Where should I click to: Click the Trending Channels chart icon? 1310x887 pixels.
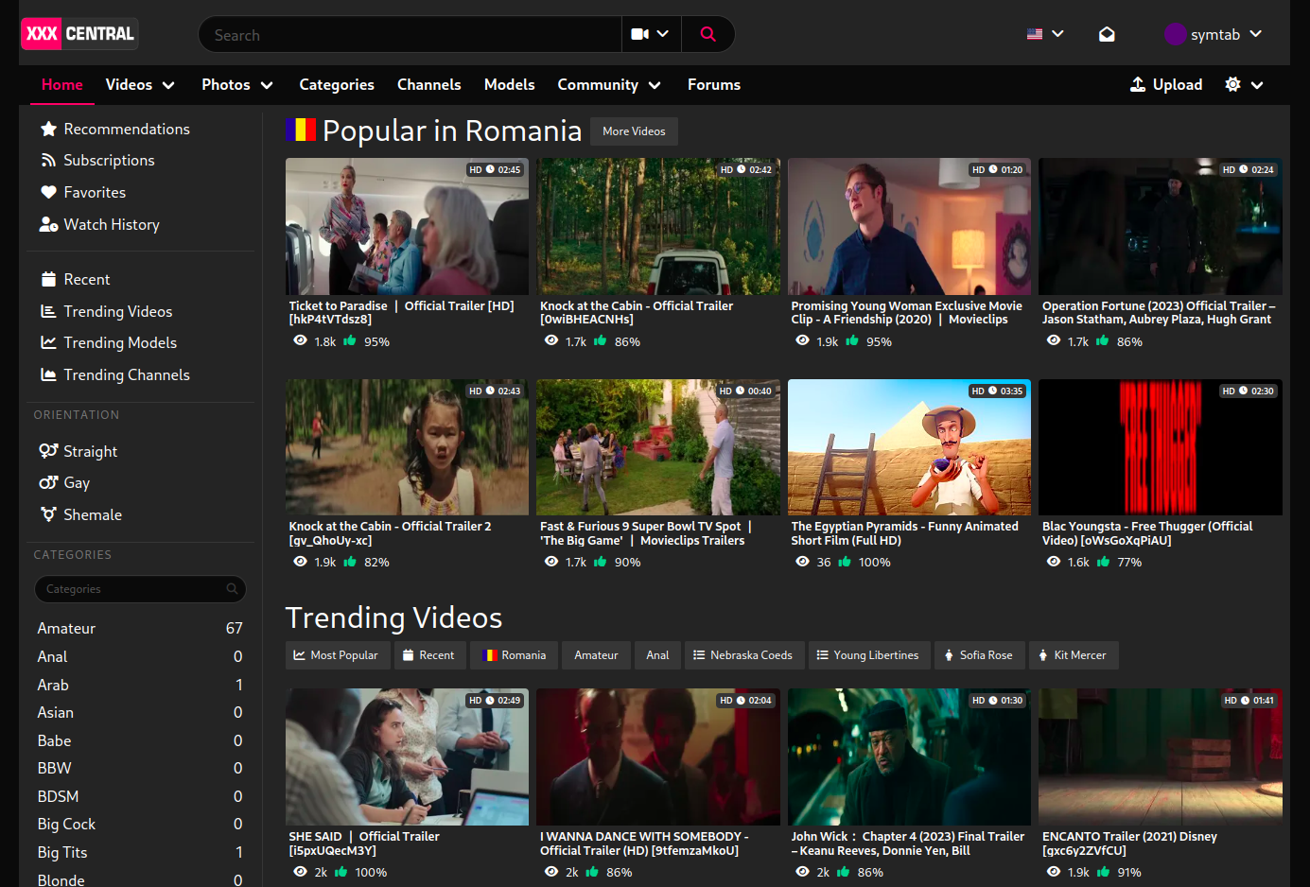click(x=48, y=374)
